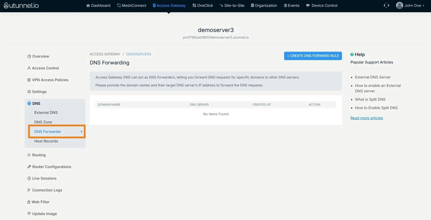The image size is (431, 220).
Task: Click the utunnel.io logo
Action: click(x=21, y=5)
